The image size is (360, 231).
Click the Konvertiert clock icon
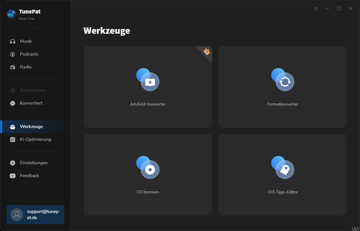click(13, 103)
